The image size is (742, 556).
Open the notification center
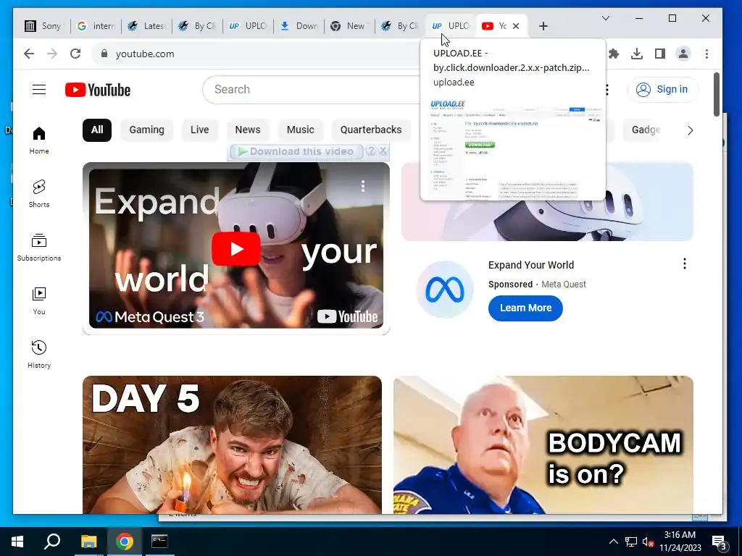[720, 542]
